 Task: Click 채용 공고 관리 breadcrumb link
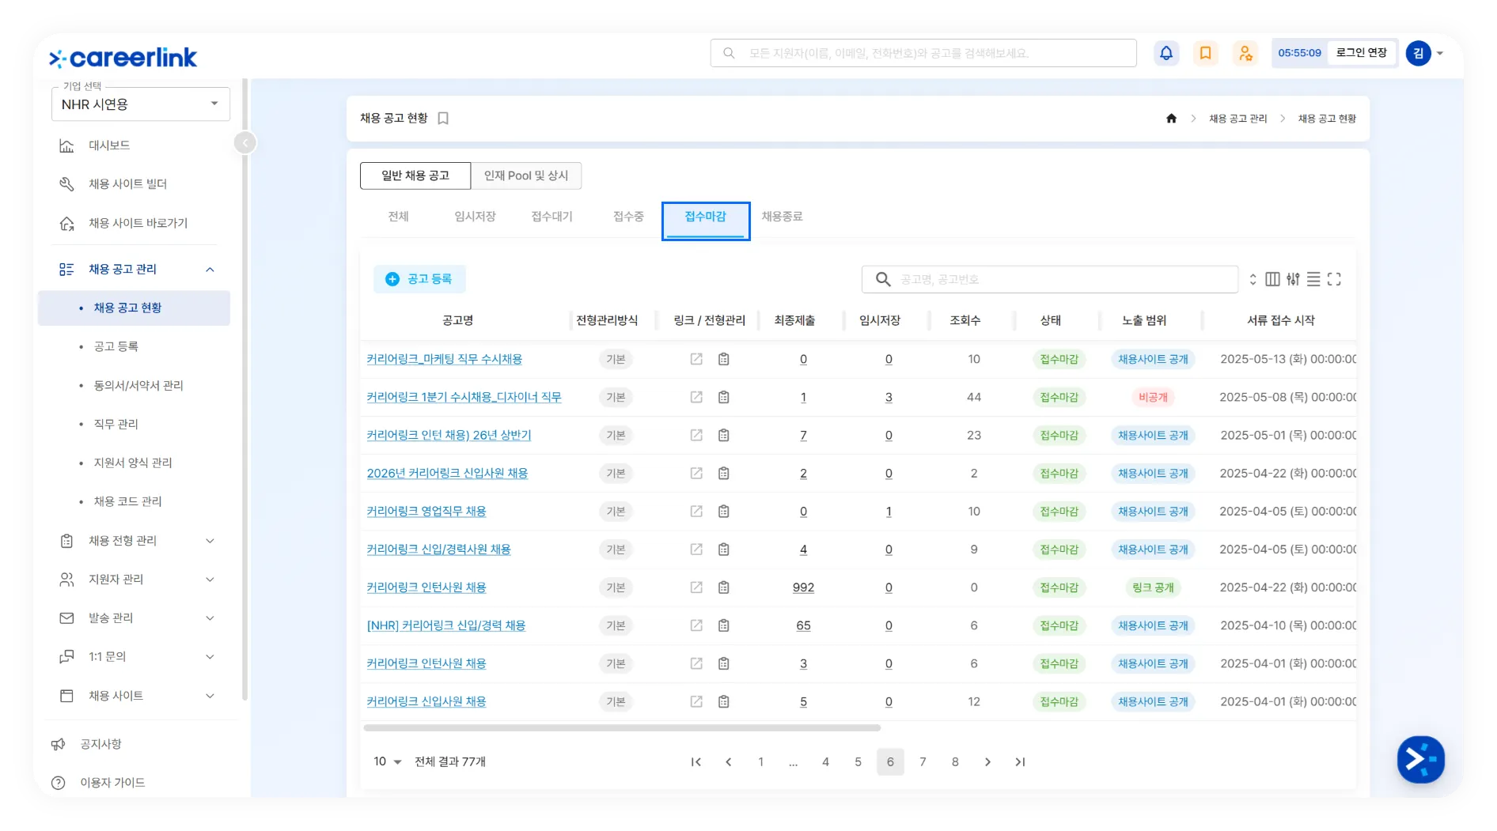1237,119
